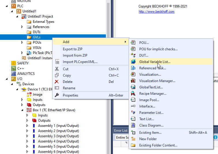
Task: Expand the PlcTask node
Action: (x=22, y=53)
